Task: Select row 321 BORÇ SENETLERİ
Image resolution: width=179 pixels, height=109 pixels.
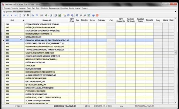Action: click(89, 69)
